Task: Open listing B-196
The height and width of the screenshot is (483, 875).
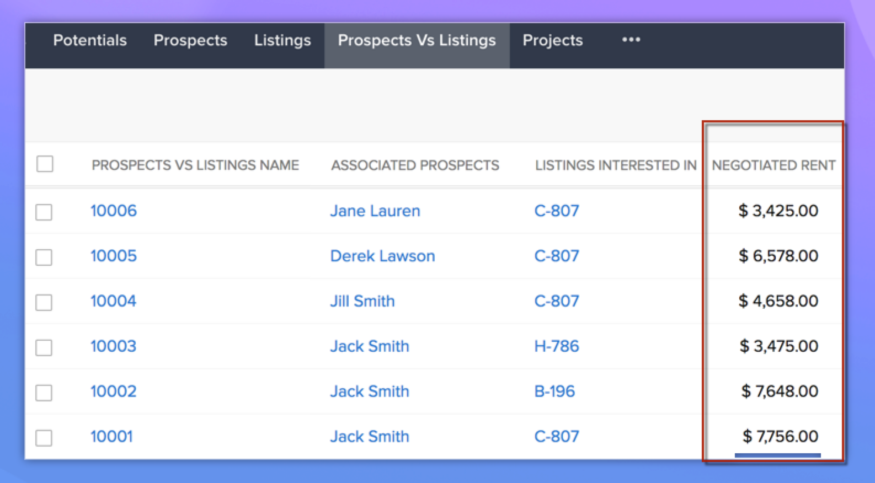Action: click(x=554, y=391)
